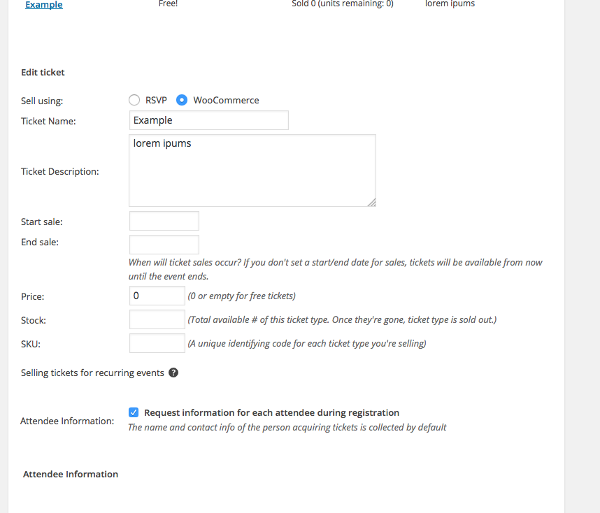This screenshot has height=513, width=600.
Task: Click the 'Sold 0 (units remaining: 0)' text
Action: (342, 4)
